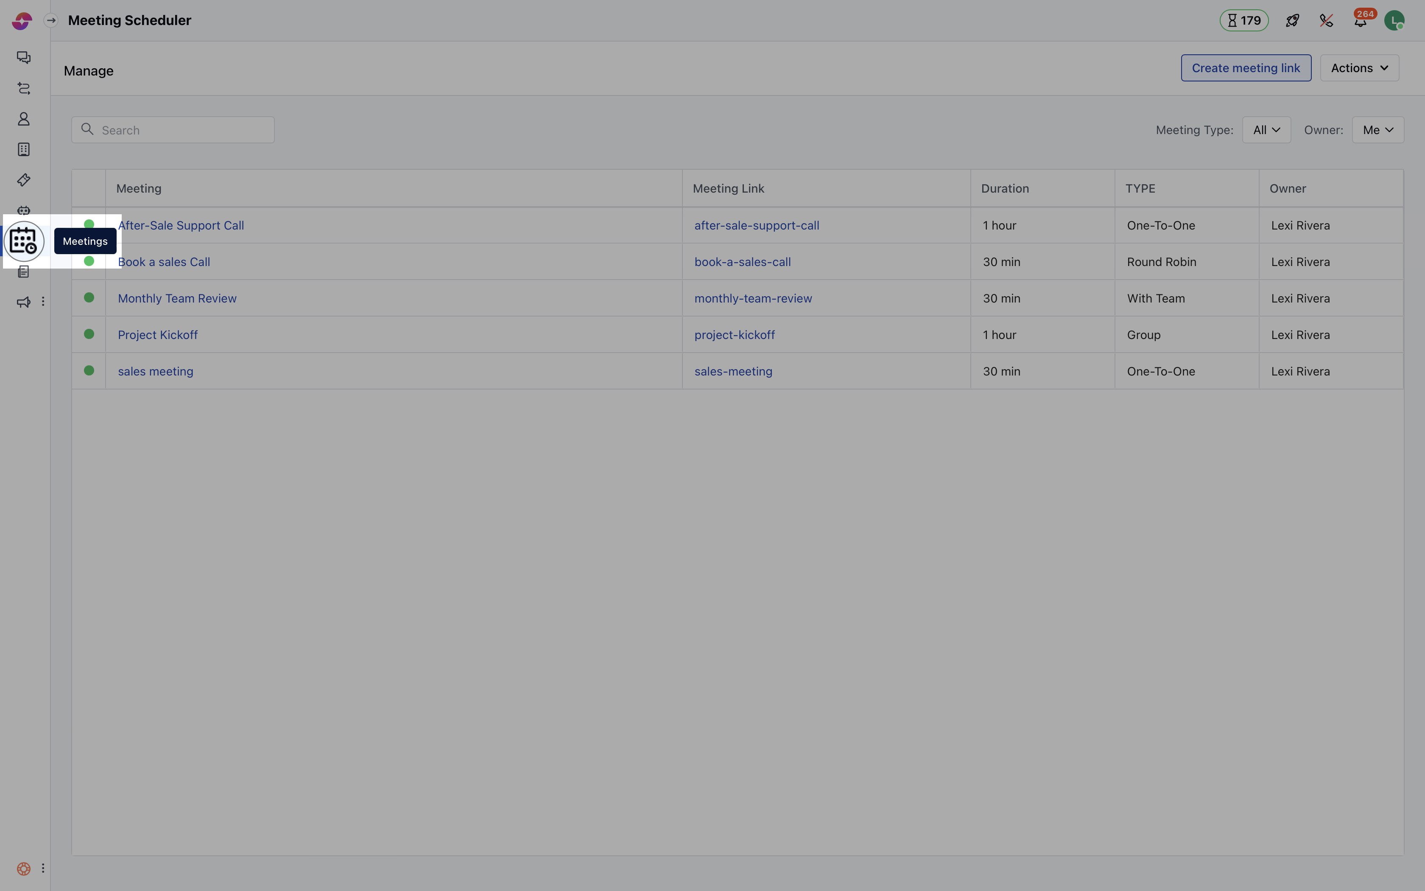This screenshot has width=1425, height=891.
Task: Click the phone call icon in header
Action: [1326, 21]
